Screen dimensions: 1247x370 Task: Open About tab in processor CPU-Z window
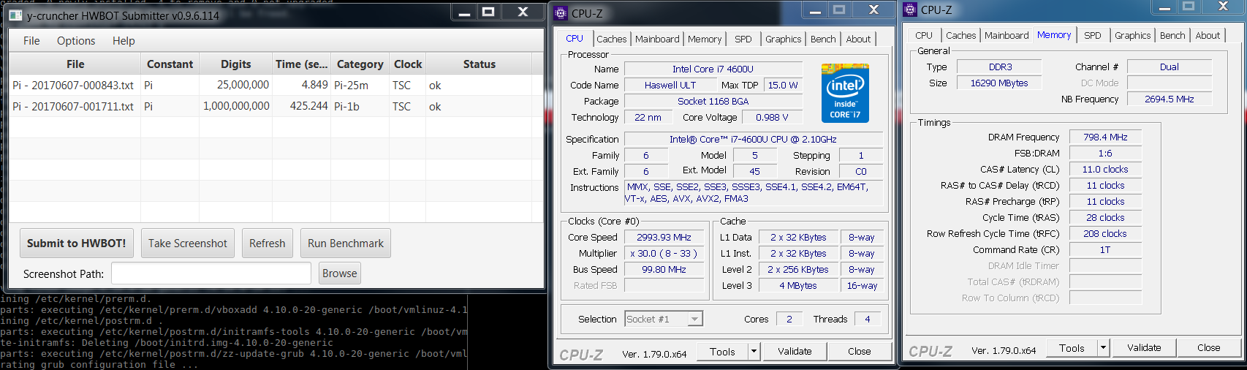tap(858, 39)
